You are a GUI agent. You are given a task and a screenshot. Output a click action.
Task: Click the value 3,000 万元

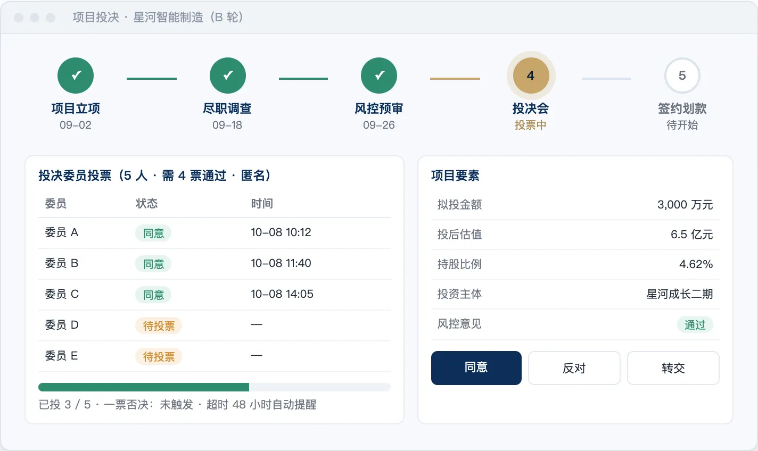(x=685, y=205)
